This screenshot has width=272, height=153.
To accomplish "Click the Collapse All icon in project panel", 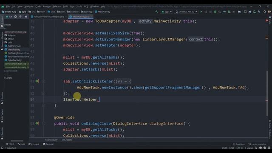I will [x=20, y=17].
